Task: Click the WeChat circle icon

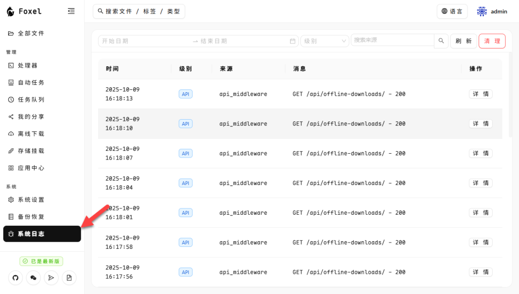Action: click(33, 278)
